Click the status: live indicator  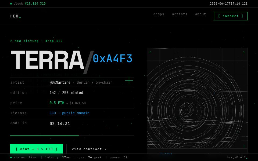point(23,158)
